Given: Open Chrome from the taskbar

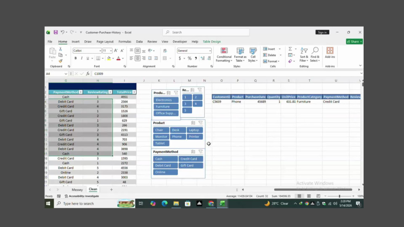Looking at the screenshot, I should click(211, 204).
